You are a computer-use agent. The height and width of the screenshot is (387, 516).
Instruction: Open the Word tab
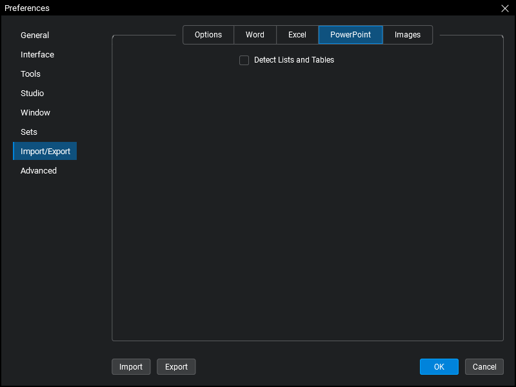pyautogui.click(x=255, y=35)
